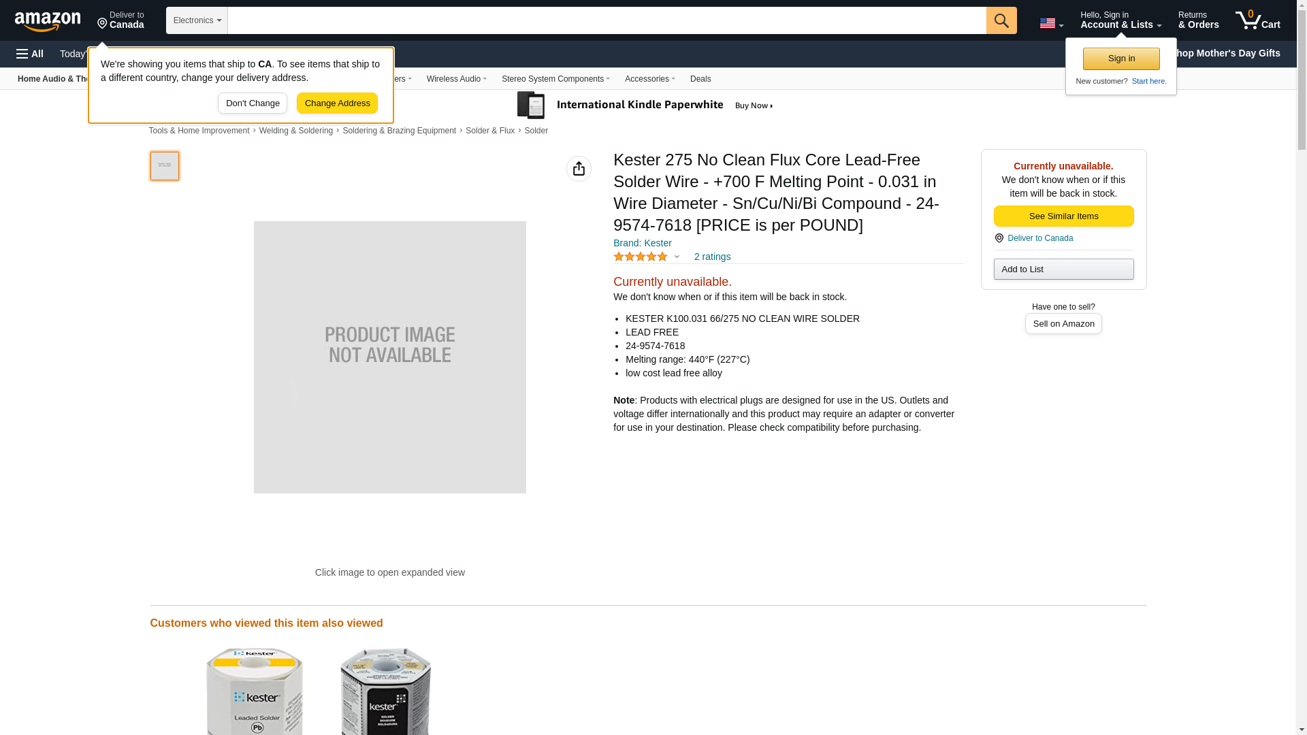Expand the Electronics search category dropdown

pos(197,20)
